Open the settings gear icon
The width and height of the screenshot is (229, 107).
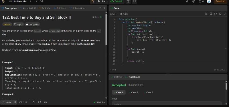194,1
